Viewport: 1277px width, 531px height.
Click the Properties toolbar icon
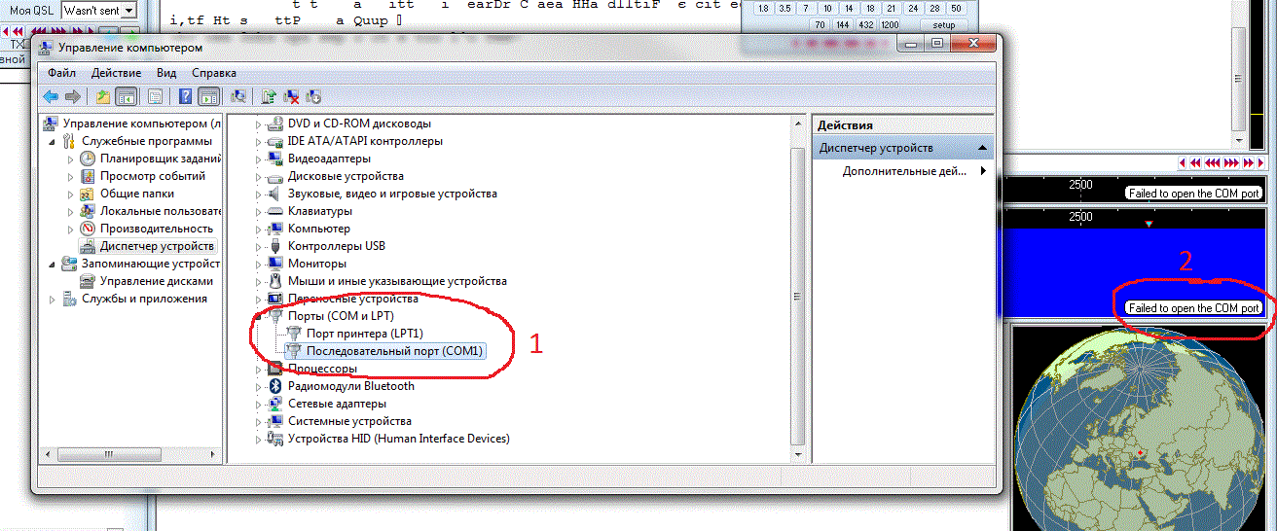click(x=155, y=96)
